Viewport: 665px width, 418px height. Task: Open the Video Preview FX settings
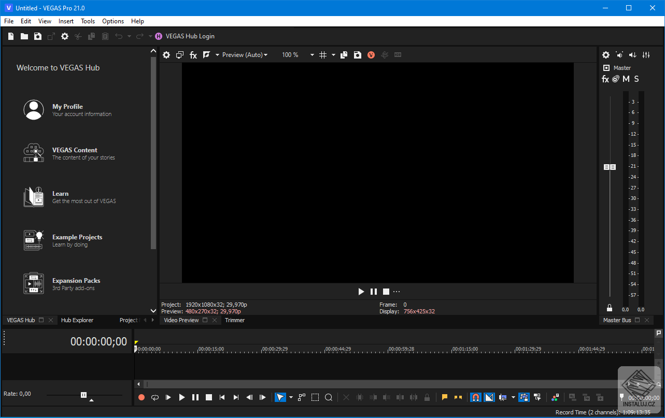pos(193,54)
